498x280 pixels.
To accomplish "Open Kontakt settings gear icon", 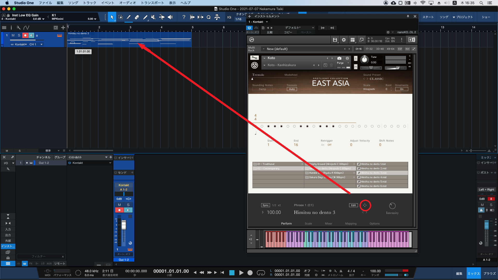I will coord(344,40).
